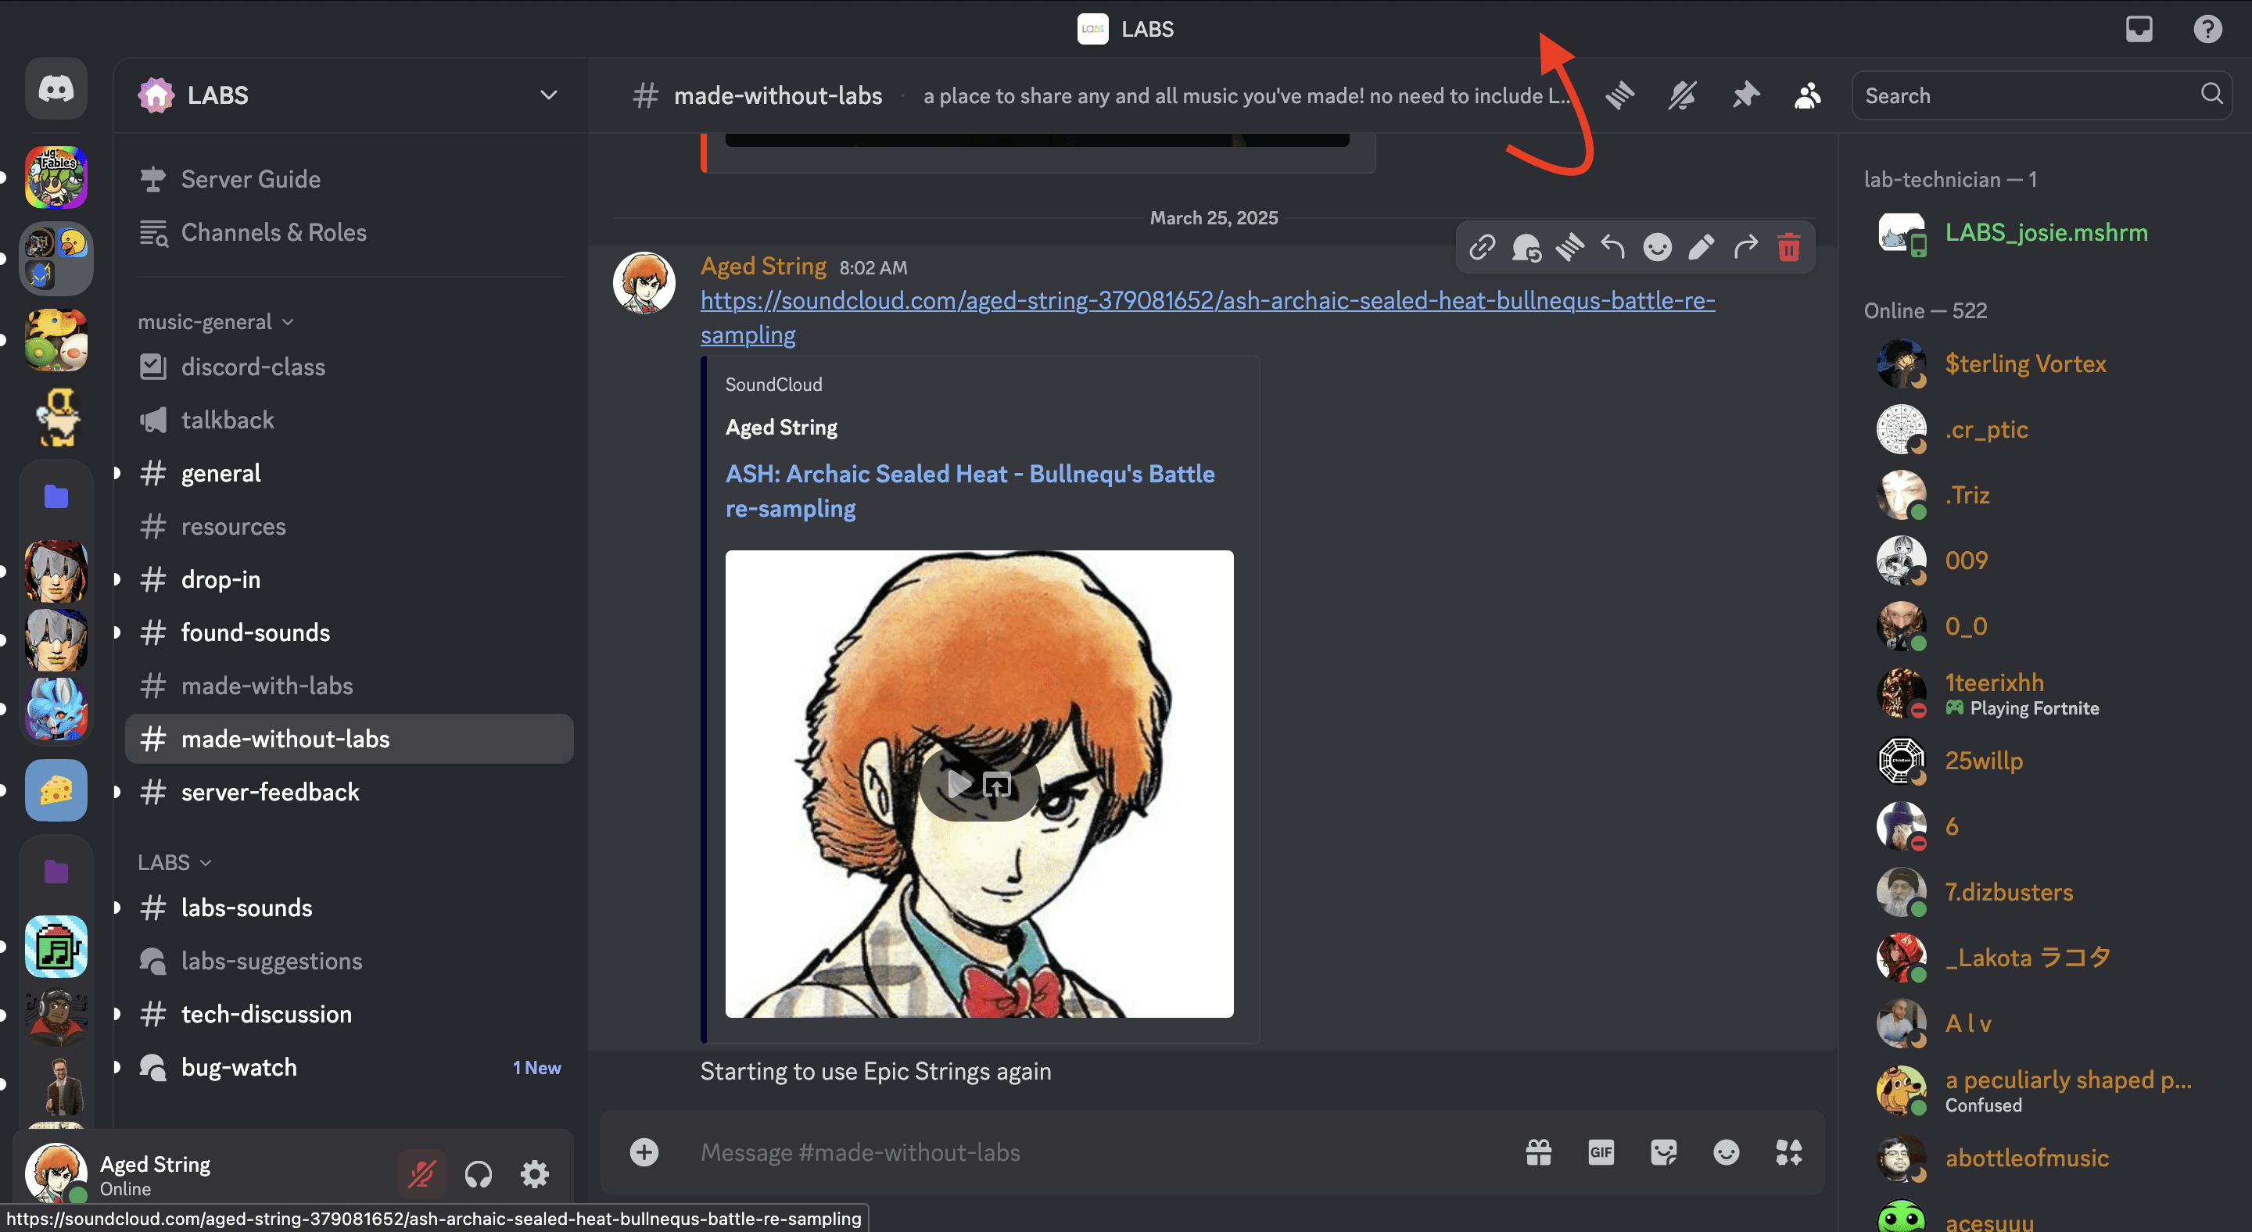
Task: Edit the message with the pencil icon
Action: (1702, 248)
